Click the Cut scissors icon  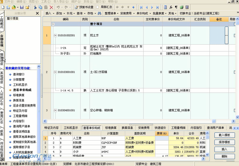coord(35,7)
